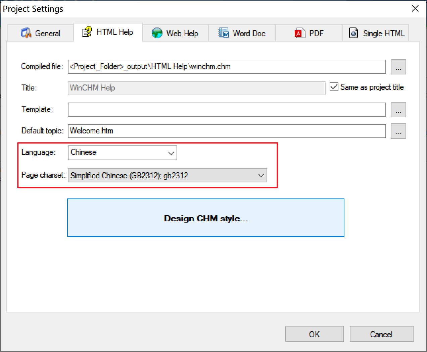Click the Single HTML tab icon
This screenshot has width=427, height=352.
click(353, 33)
